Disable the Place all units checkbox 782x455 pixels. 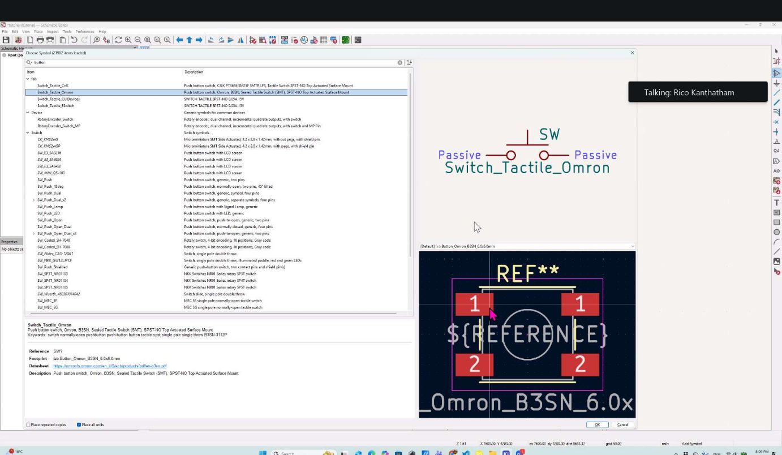pyautogui.click(x=79, y=424)
